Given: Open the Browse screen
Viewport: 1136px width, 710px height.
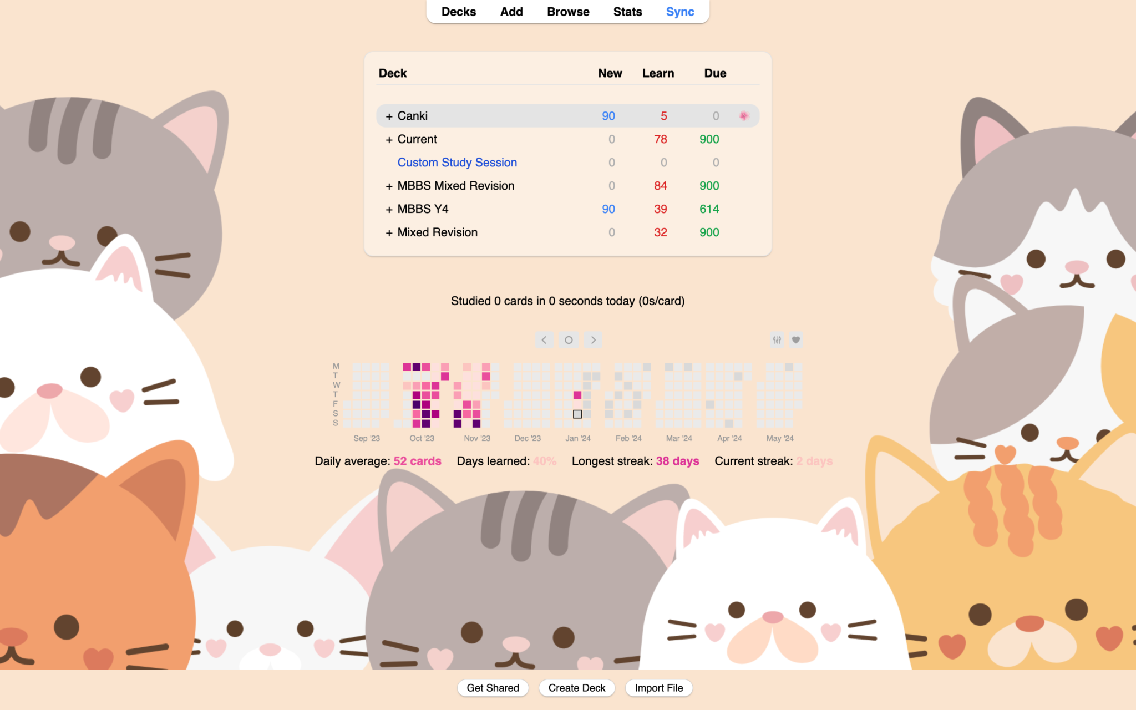Looking at the screenshot, I should pos(567,12).
